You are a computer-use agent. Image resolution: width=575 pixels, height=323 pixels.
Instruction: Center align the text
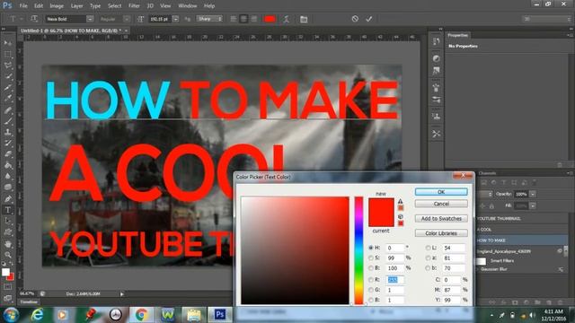coord(243,19)
